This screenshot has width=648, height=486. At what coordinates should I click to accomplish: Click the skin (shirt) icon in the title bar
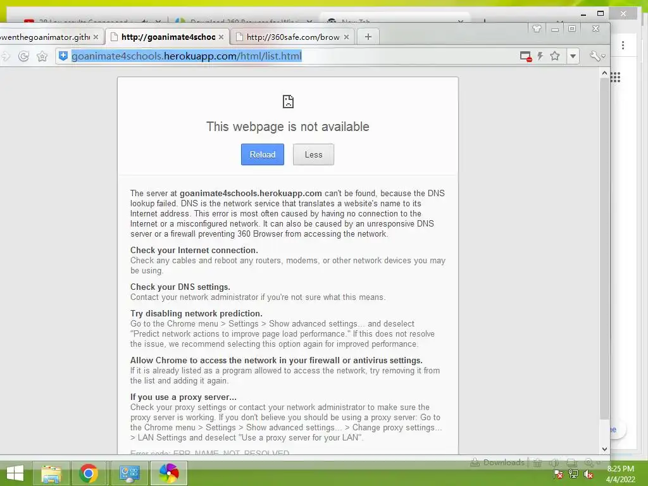[x=537, y=28]
